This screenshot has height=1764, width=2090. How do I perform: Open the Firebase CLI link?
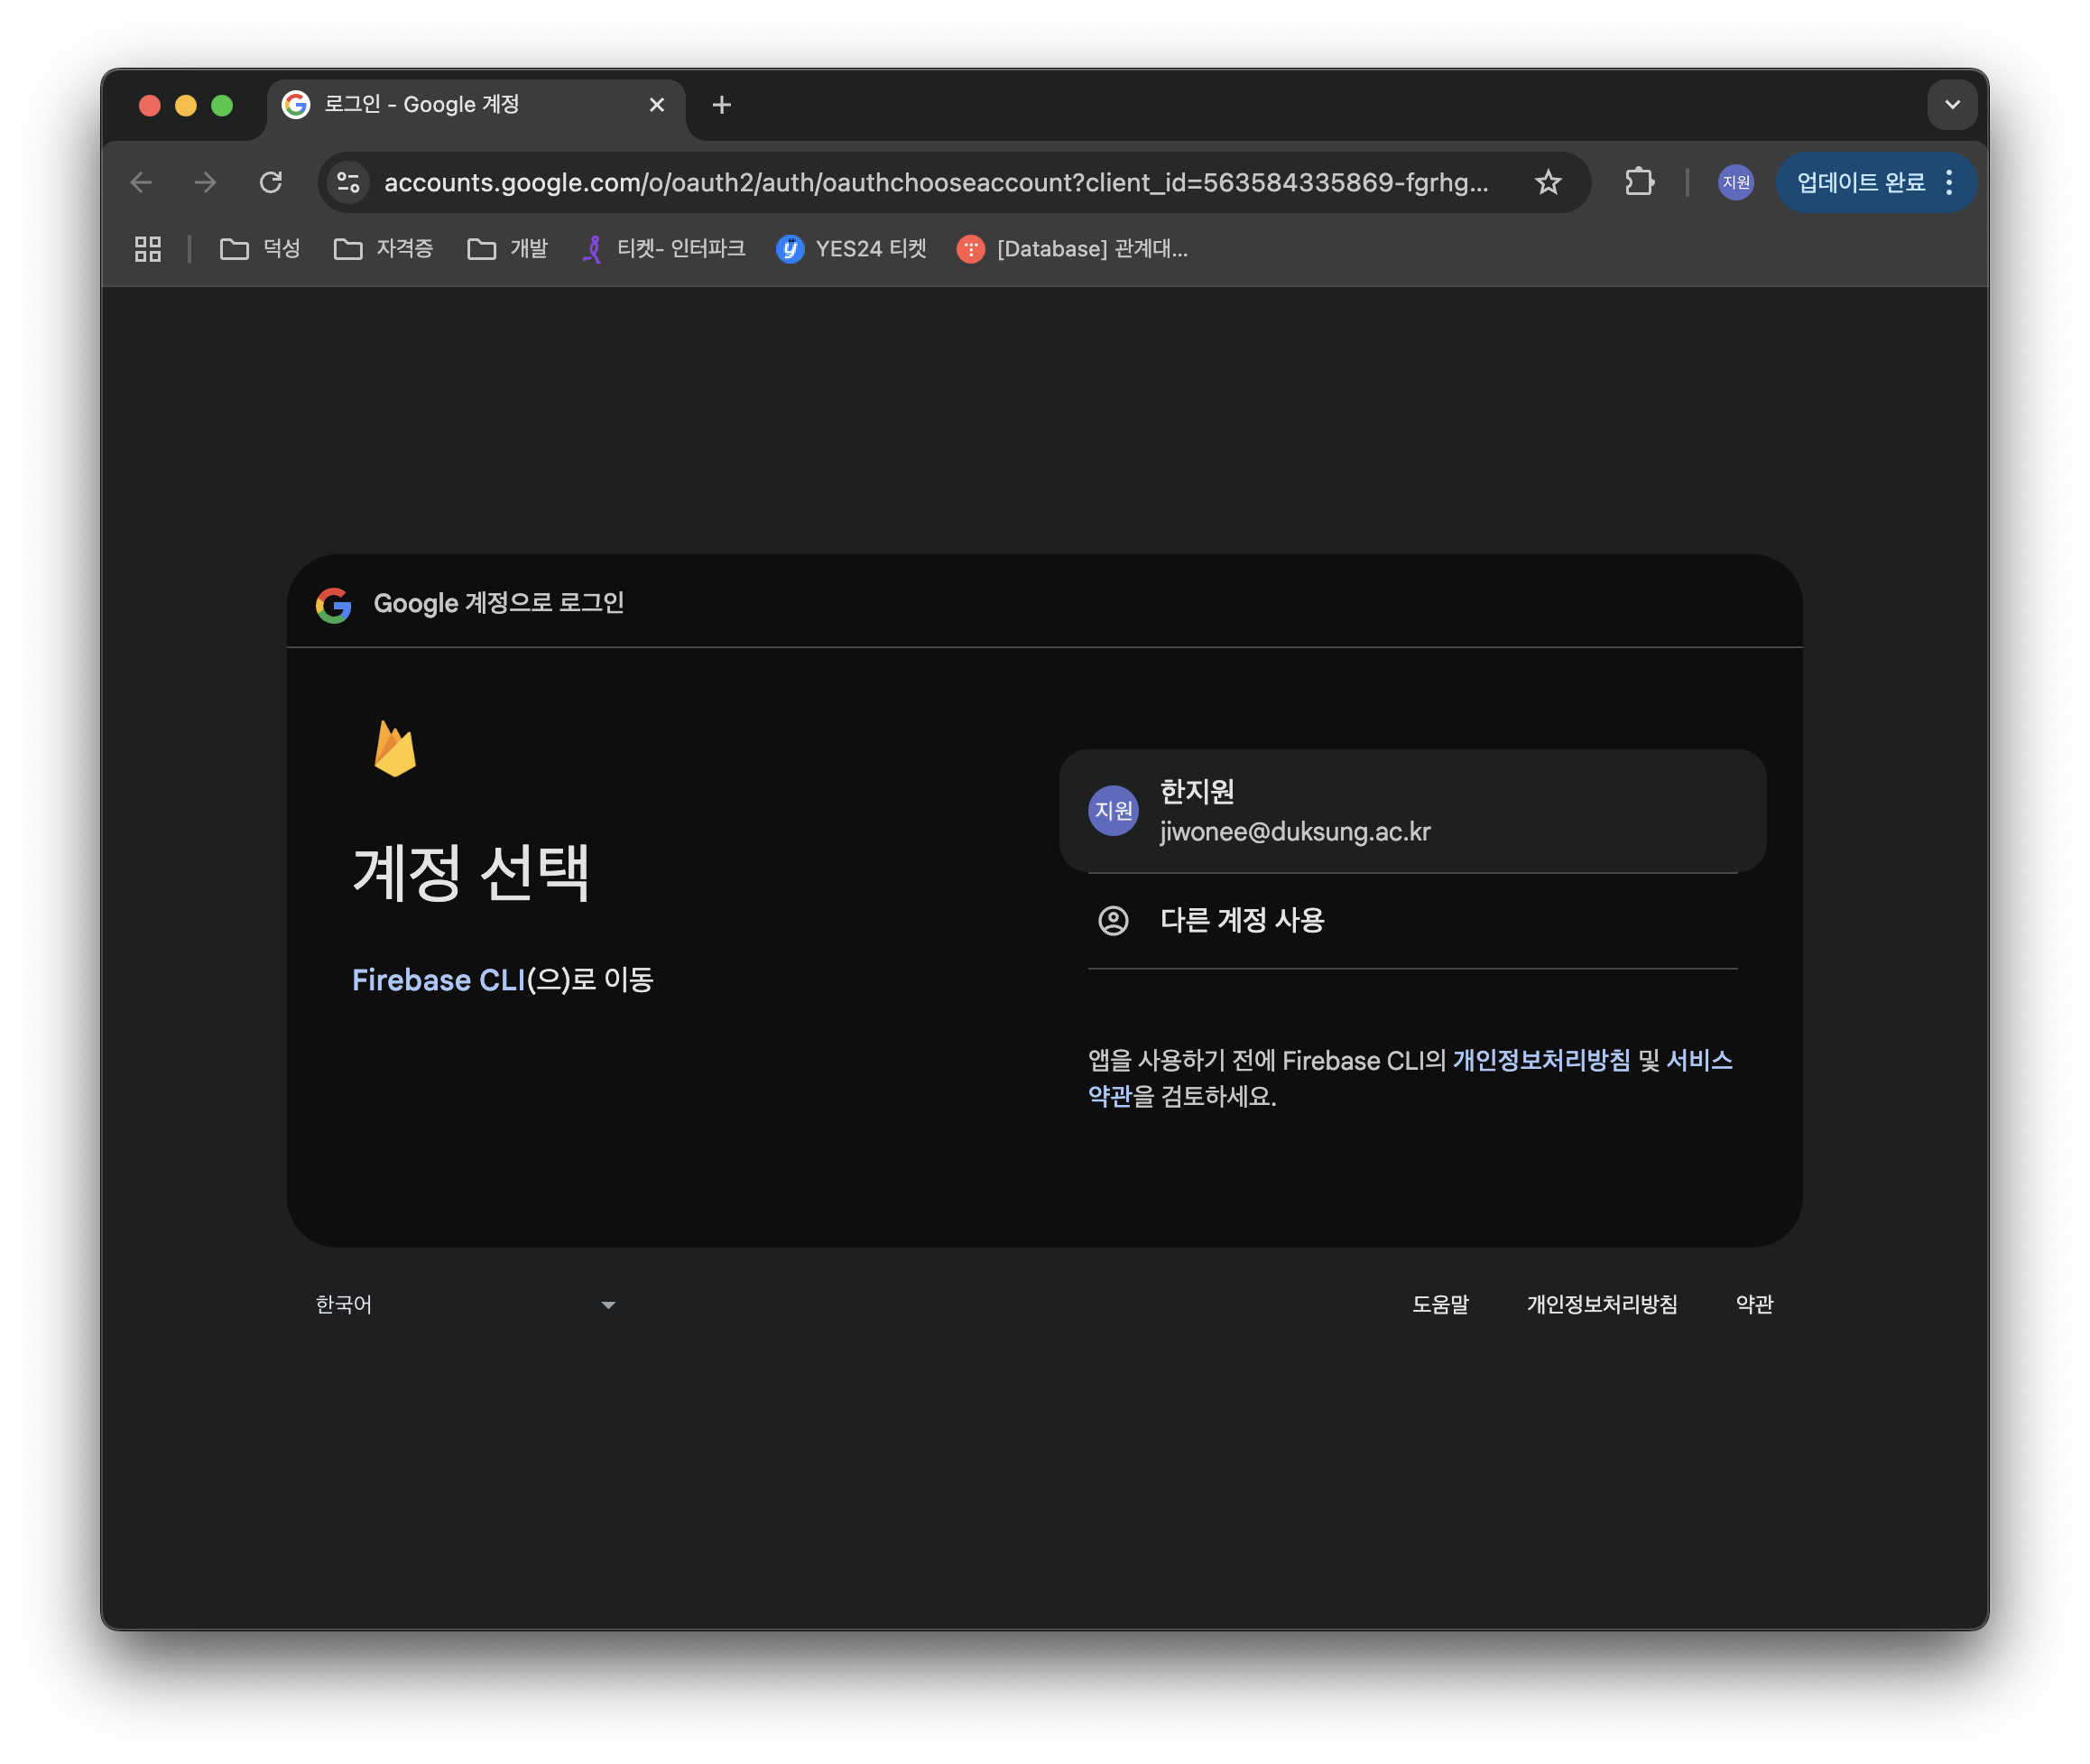439,980
